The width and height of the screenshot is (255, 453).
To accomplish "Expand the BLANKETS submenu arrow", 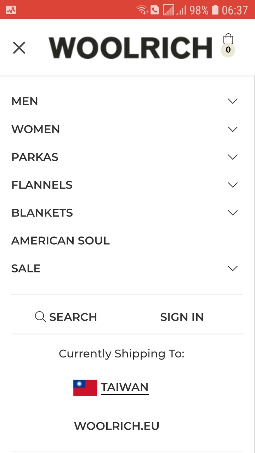I will pyautogui.click(x=233, y=213).
